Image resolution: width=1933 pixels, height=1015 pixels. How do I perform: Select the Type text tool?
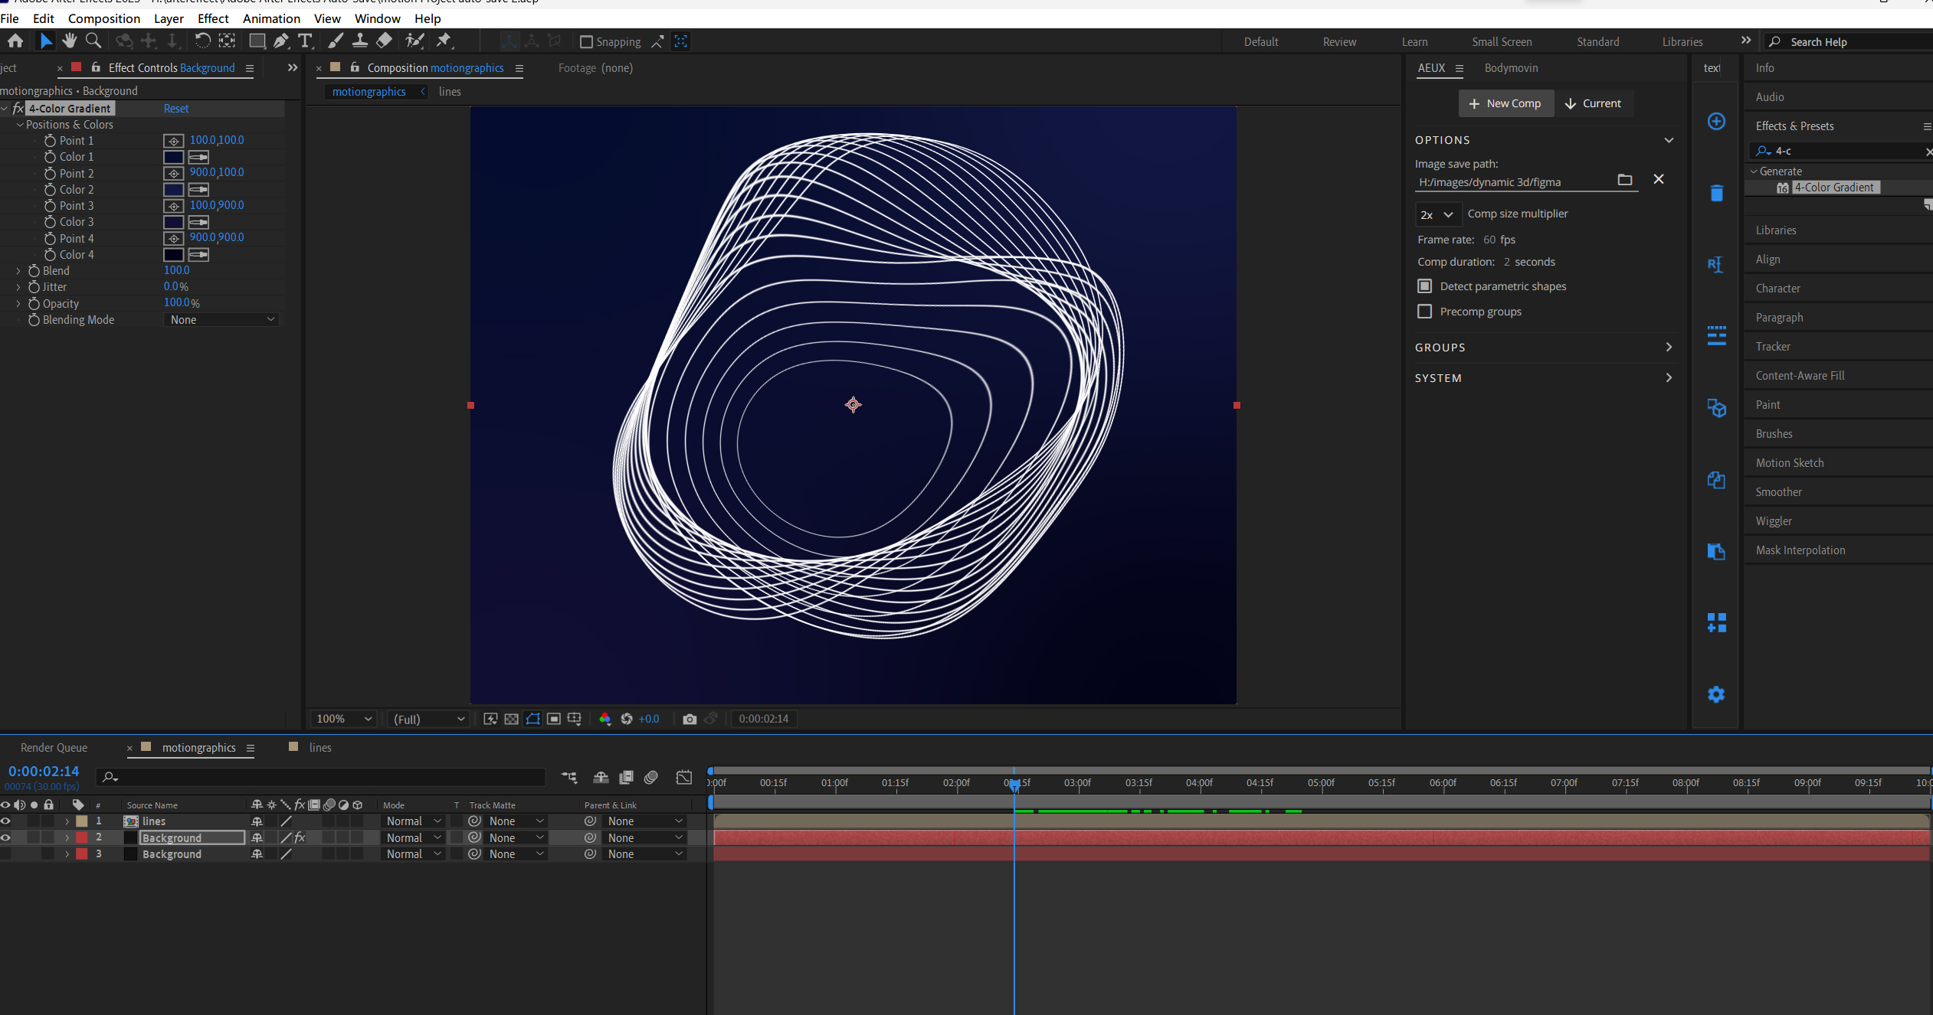tap(305, 41)
